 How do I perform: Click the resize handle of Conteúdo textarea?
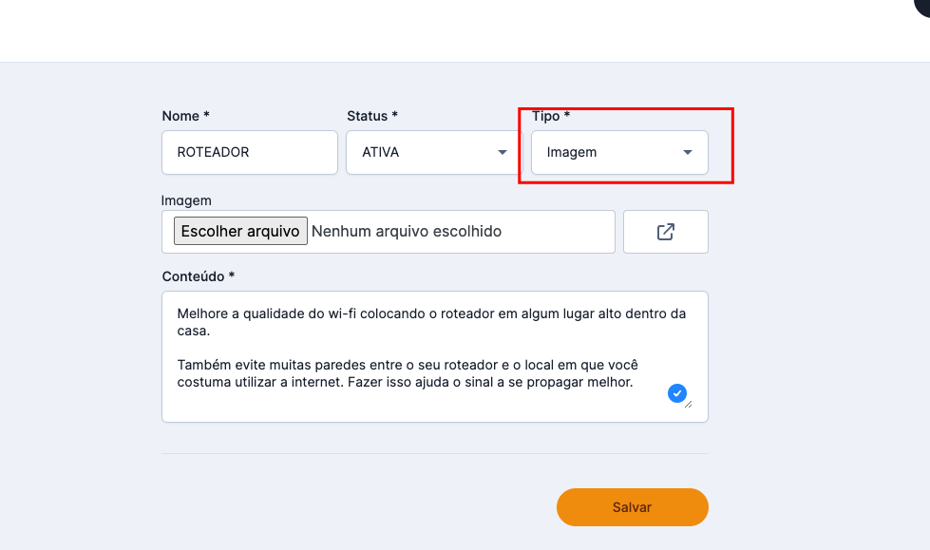pyautogui.click(x=689, y=404)
